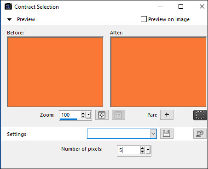The width and height of the screenshot is (208, 169).
Task: Click the Before preview pane
Action: [x=55, y=72]
